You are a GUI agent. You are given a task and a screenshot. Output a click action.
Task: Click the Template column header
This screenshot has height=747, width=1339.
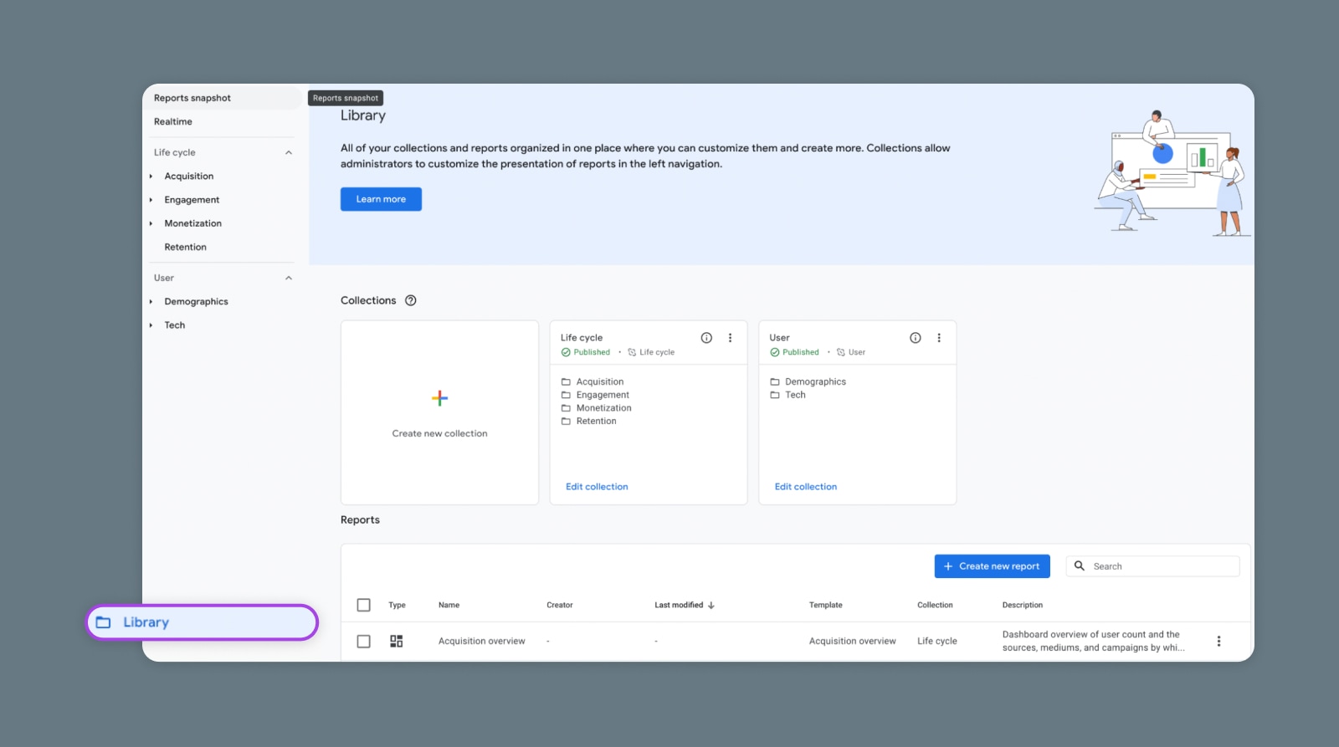tap(826, 605)
